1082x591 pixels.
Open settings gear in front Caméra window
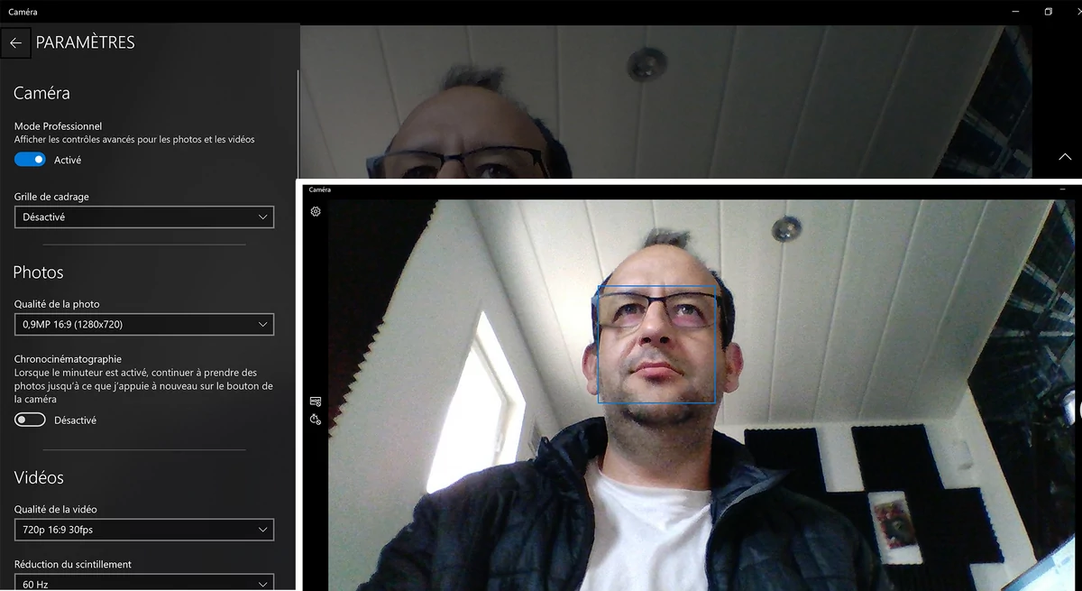point(316,212)
